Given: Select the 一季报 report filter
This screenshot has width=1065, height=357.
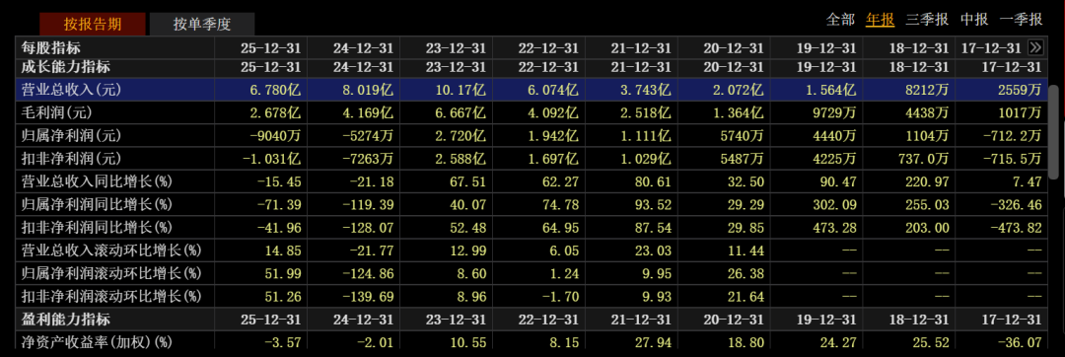Looking at the screenshot, I should 1021,20.
